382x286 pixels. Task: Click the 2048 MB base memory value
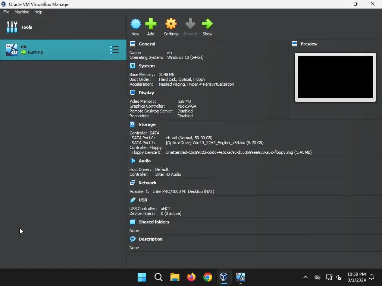pos(167,74)
